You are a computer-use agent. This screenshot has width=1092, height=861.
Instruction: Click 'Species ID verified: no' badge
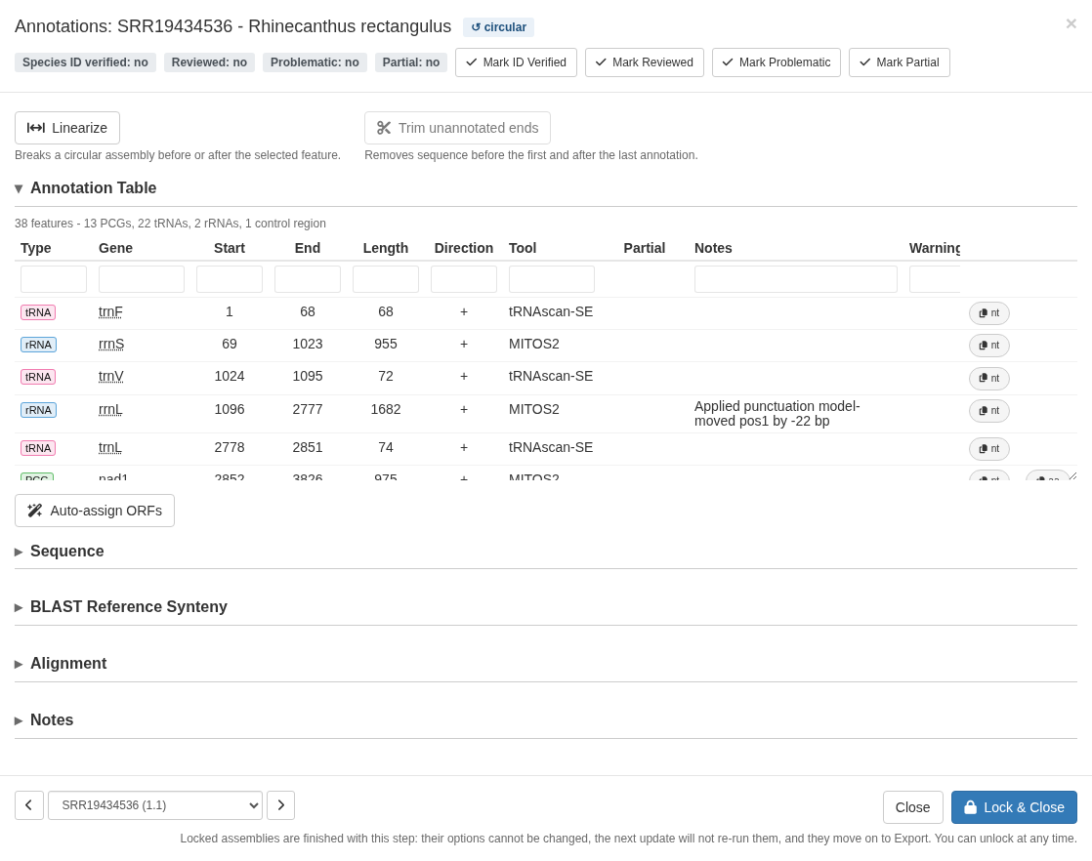click(x=85, y=62)
